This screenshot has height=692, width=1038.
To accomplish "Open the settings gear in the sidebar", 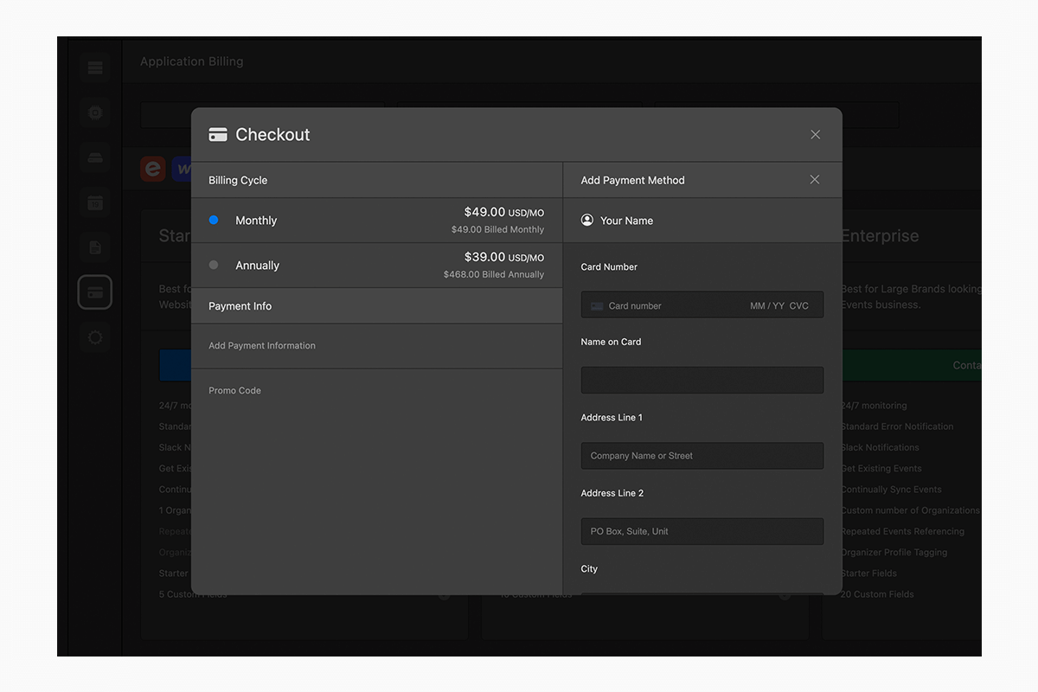I will 95,337.
